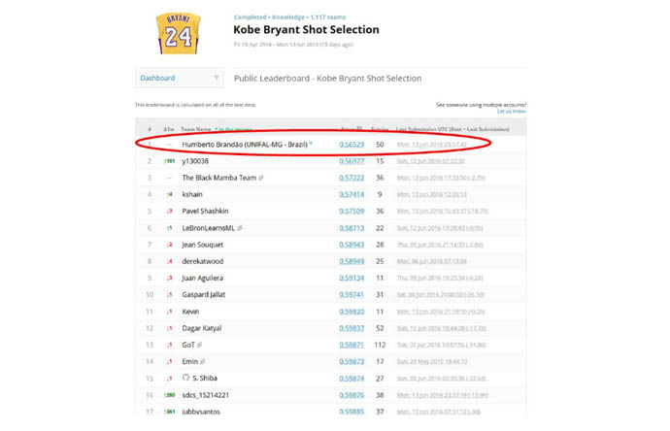Click the green up arrow for y130038
This screenshot has width=670, height=431.
pyautogui.click(x=167, y=162)
